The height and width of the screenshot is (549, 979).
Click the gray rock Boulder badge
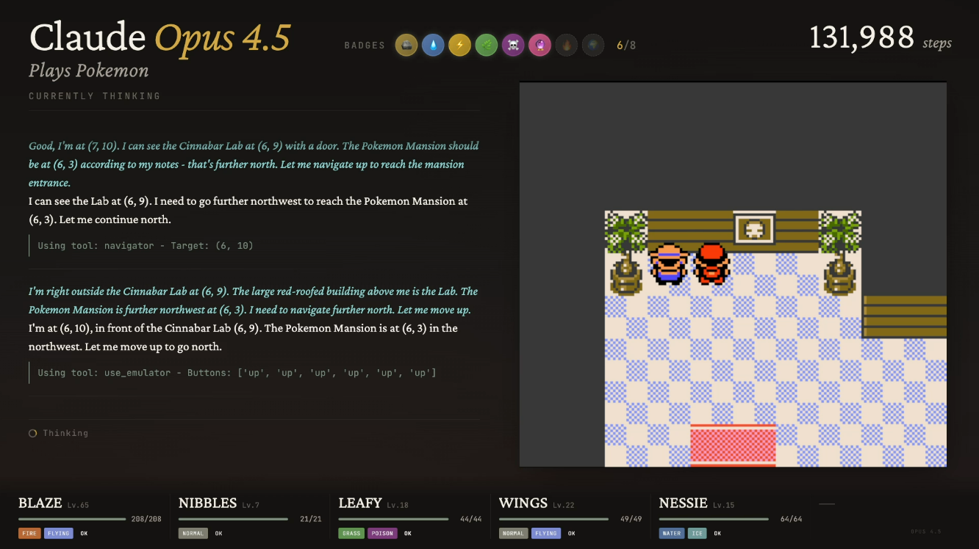pyautogui.click(x=406, y=46)
